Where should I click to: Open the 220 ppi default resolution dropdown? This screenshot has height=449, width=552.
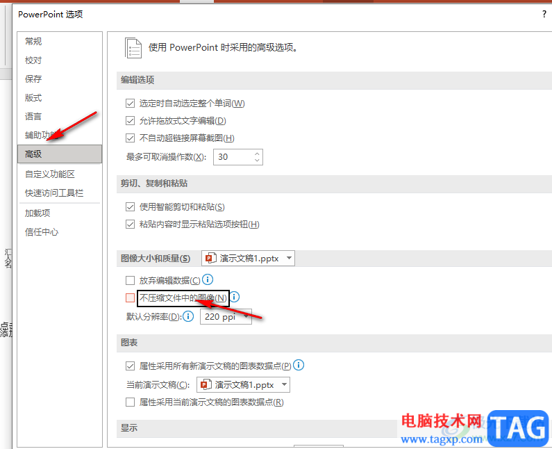coord(226,316)
